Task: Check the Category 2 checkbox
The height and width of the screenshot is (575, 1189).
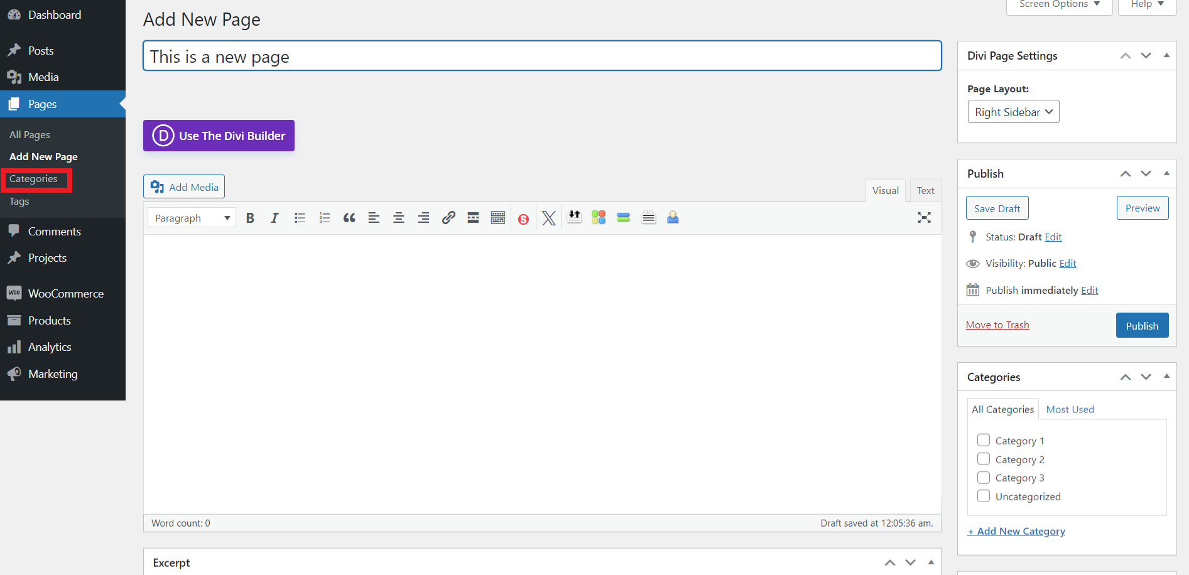Action: (984, 459)
